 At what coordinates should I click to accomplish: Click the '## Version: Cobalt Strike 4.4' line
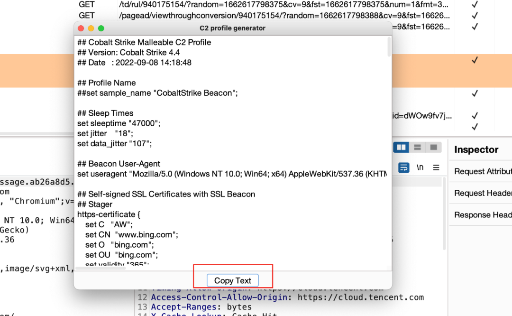[x=128, y=52]
